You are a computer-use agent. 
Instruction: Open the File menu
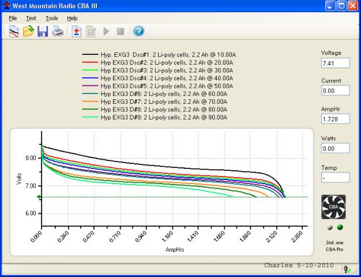click(x=13, y=18)
